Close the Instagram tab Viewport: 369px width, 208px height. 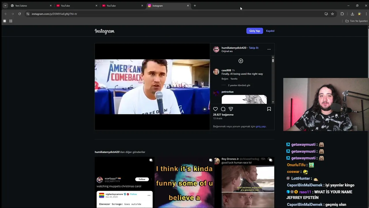[188, 5]
